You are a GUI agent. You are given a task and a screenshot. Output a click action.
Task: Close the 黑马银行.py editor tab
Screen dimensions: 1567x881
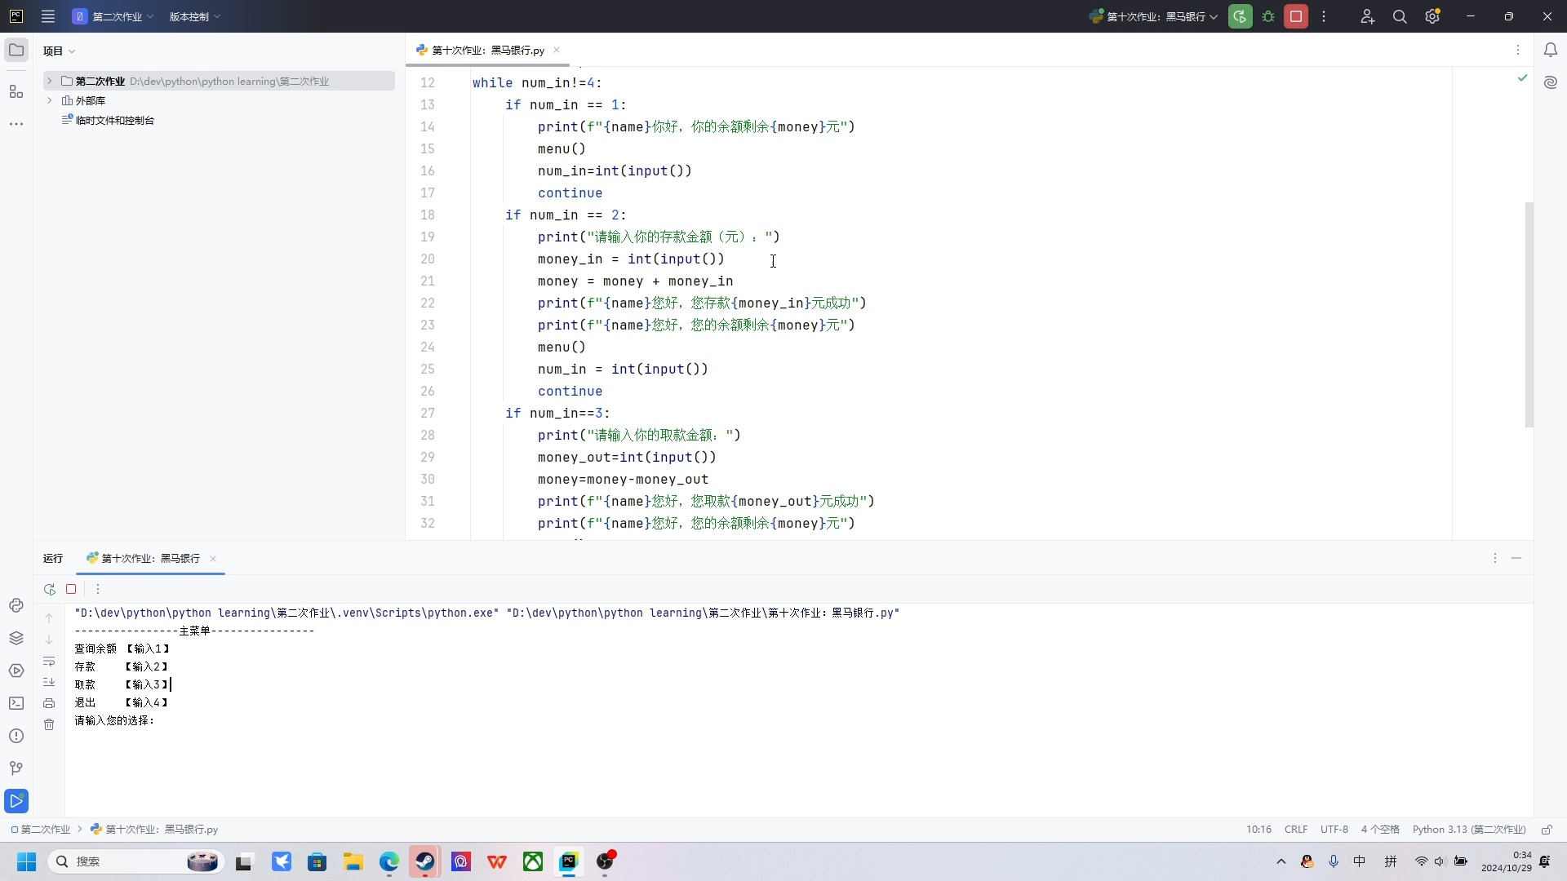pos(557,51)
